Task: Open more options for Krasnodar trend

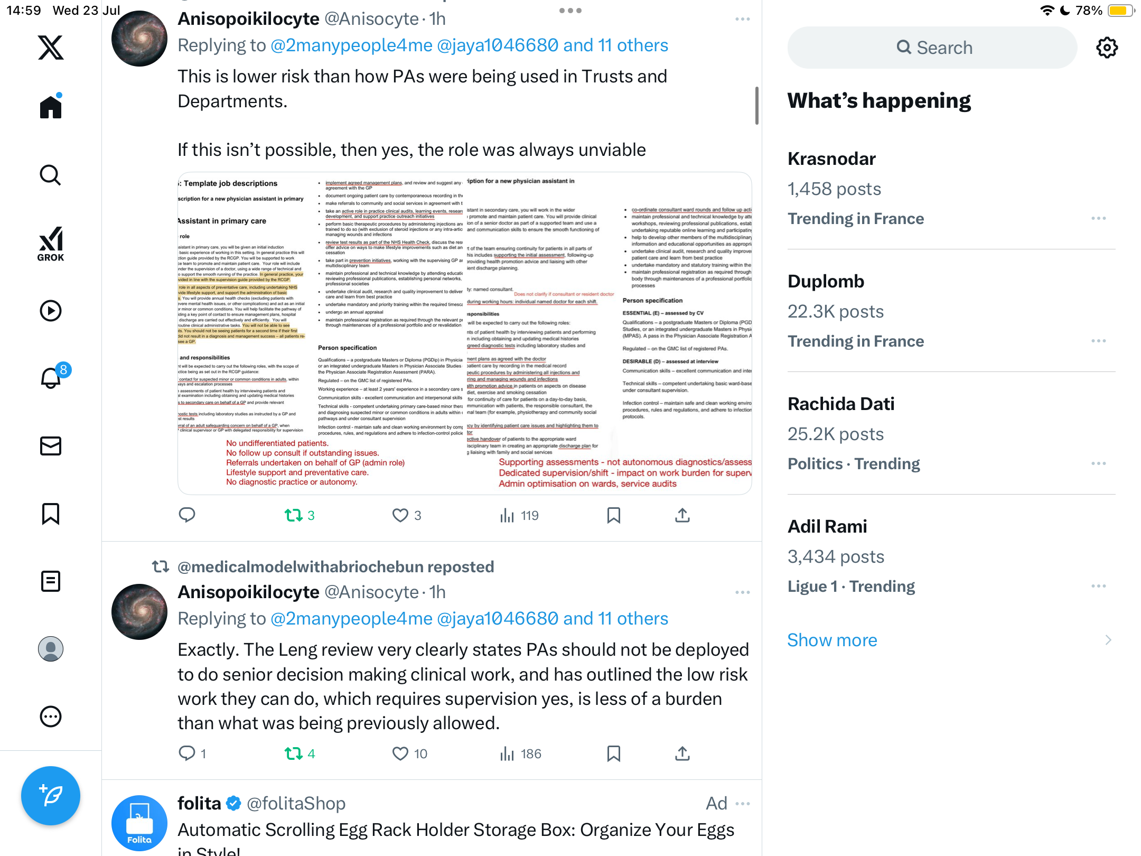Action: [1099, 218]
